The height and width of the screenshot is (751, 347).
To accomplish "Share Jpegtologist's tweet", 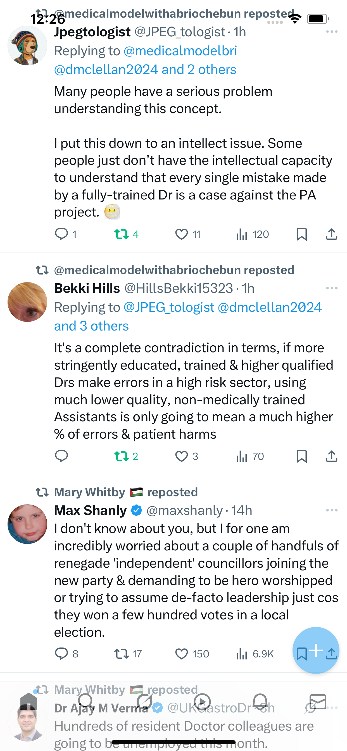I will (331, 234).
